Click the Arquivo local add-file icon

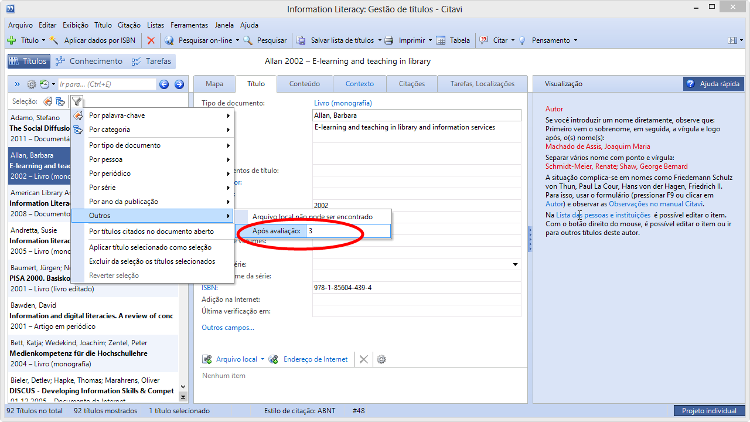click(207, 359)
